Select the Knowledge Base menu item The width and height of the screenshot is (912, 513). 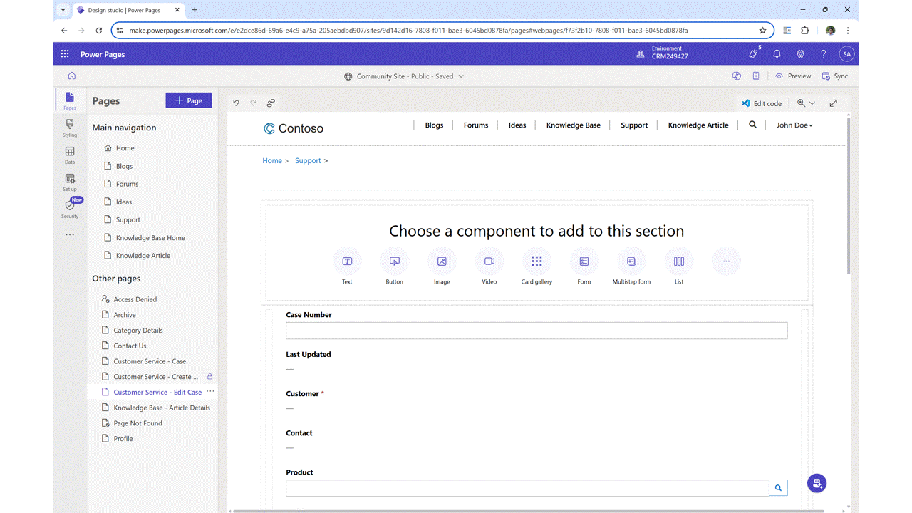(x=573, y=125)
